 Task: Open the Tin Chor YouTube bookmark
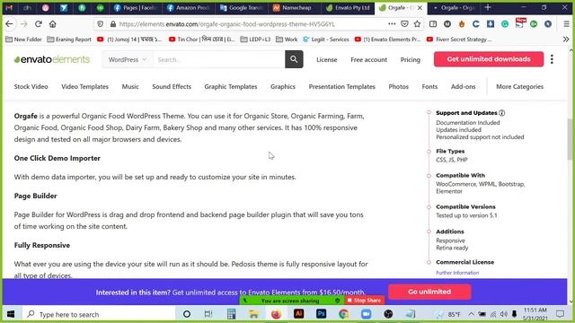click(x=201, y=39)
